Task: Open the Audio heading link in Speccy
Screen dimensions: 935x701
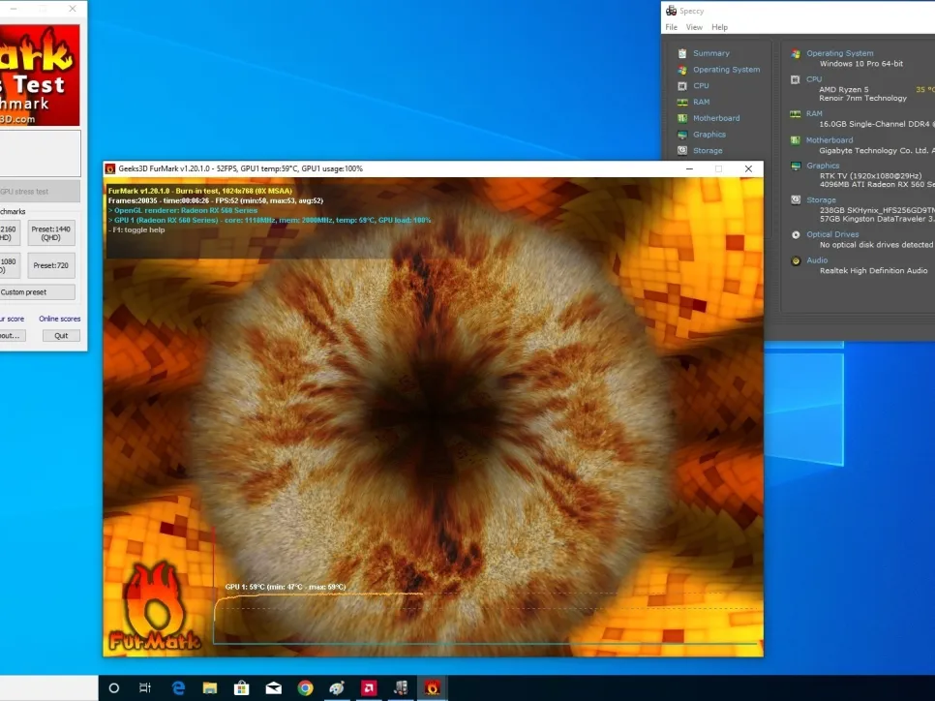Action: (x=817, y=260)
